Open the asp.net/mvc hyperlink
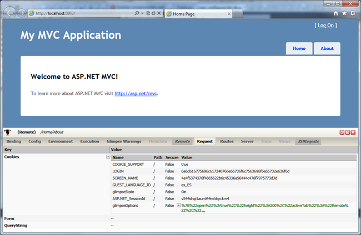Screen dimensions: 361x235 point(136,94)
